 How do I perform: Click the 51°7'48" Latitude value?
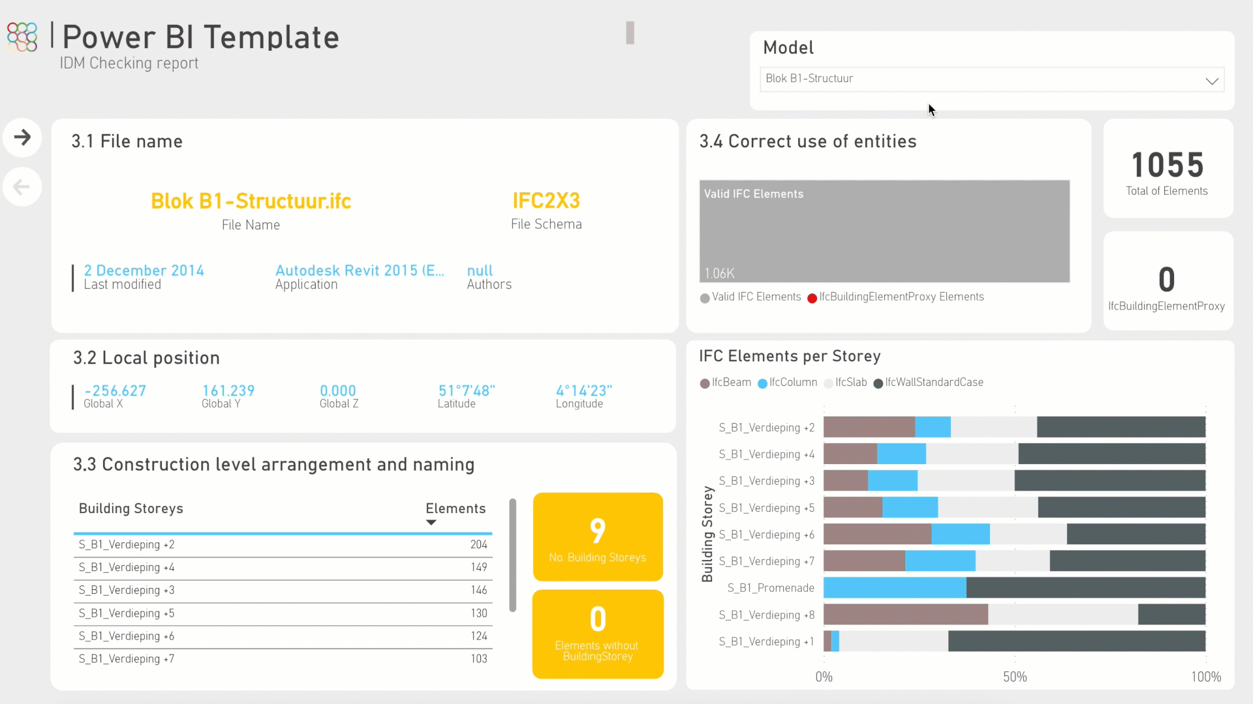(x=467, y=390)
